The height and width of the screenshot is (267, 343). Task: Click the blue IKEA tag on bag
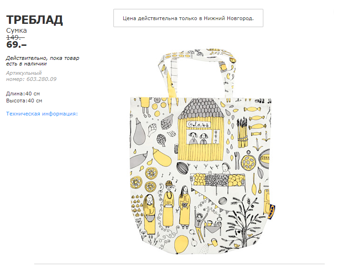pyautogui.click(x=271, y=211)
